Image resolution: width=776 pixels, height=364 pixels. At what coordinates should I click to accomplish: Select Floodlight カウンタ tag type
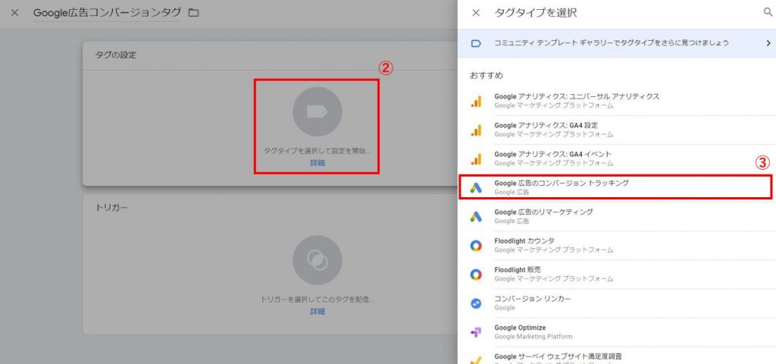coord(617,245)
